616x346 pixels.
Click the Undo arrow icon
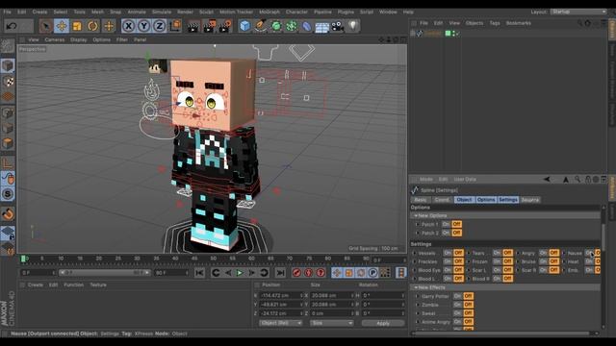tap(11, 26)
